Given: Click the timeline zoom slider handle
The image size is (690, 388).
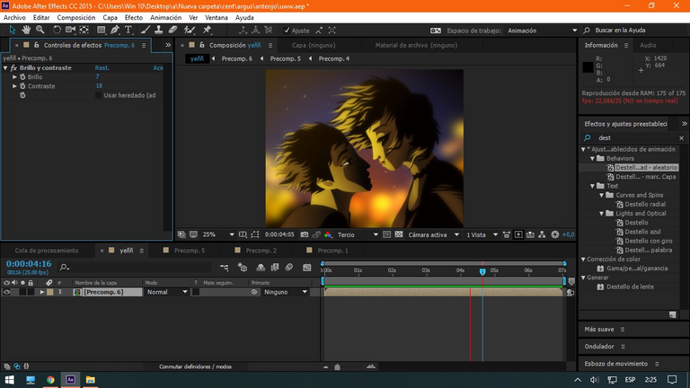Looking at the screenshot, I should point(338,366).
